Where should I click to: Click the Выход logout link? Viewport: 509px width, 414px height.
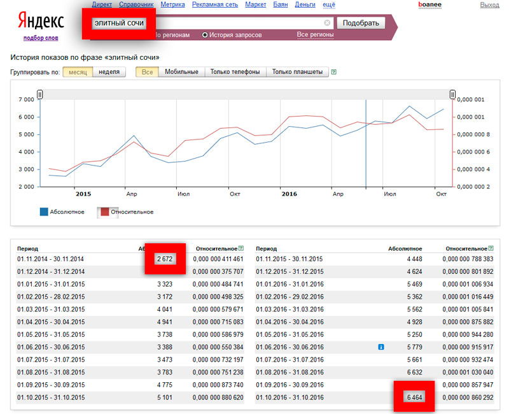[489, 5]
